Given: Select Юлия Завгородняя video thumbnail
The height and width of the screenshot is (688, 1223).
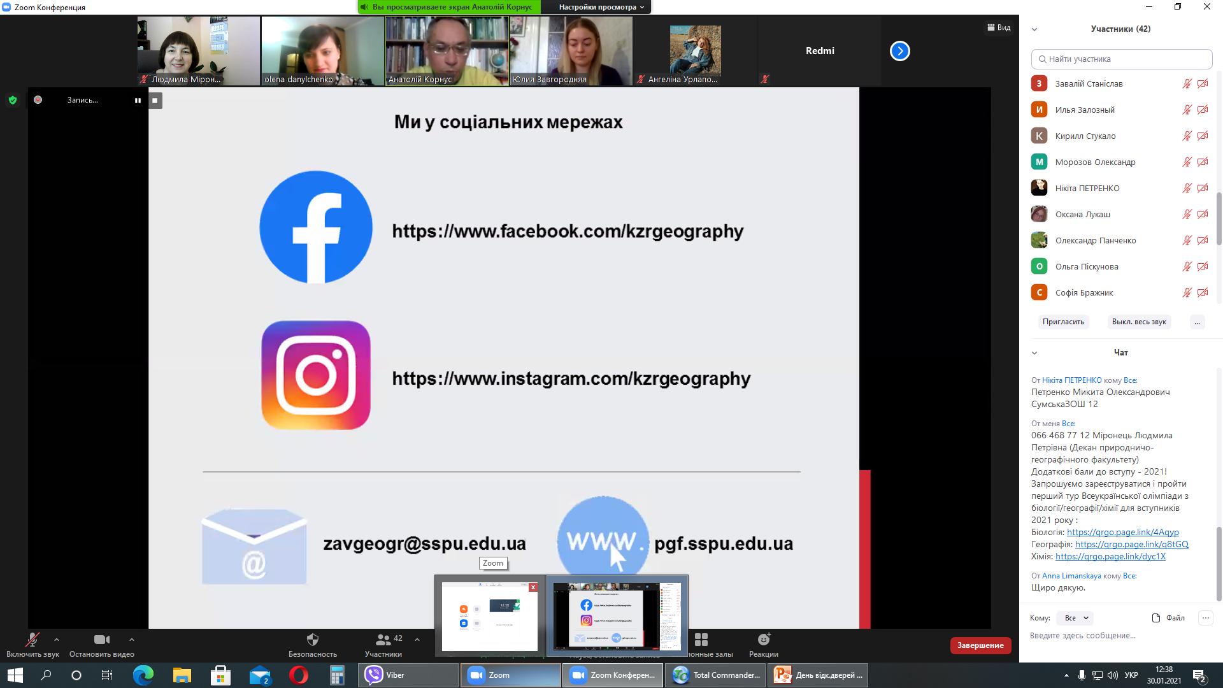Looking at the screenshot, I should click(x=571, y=51).
